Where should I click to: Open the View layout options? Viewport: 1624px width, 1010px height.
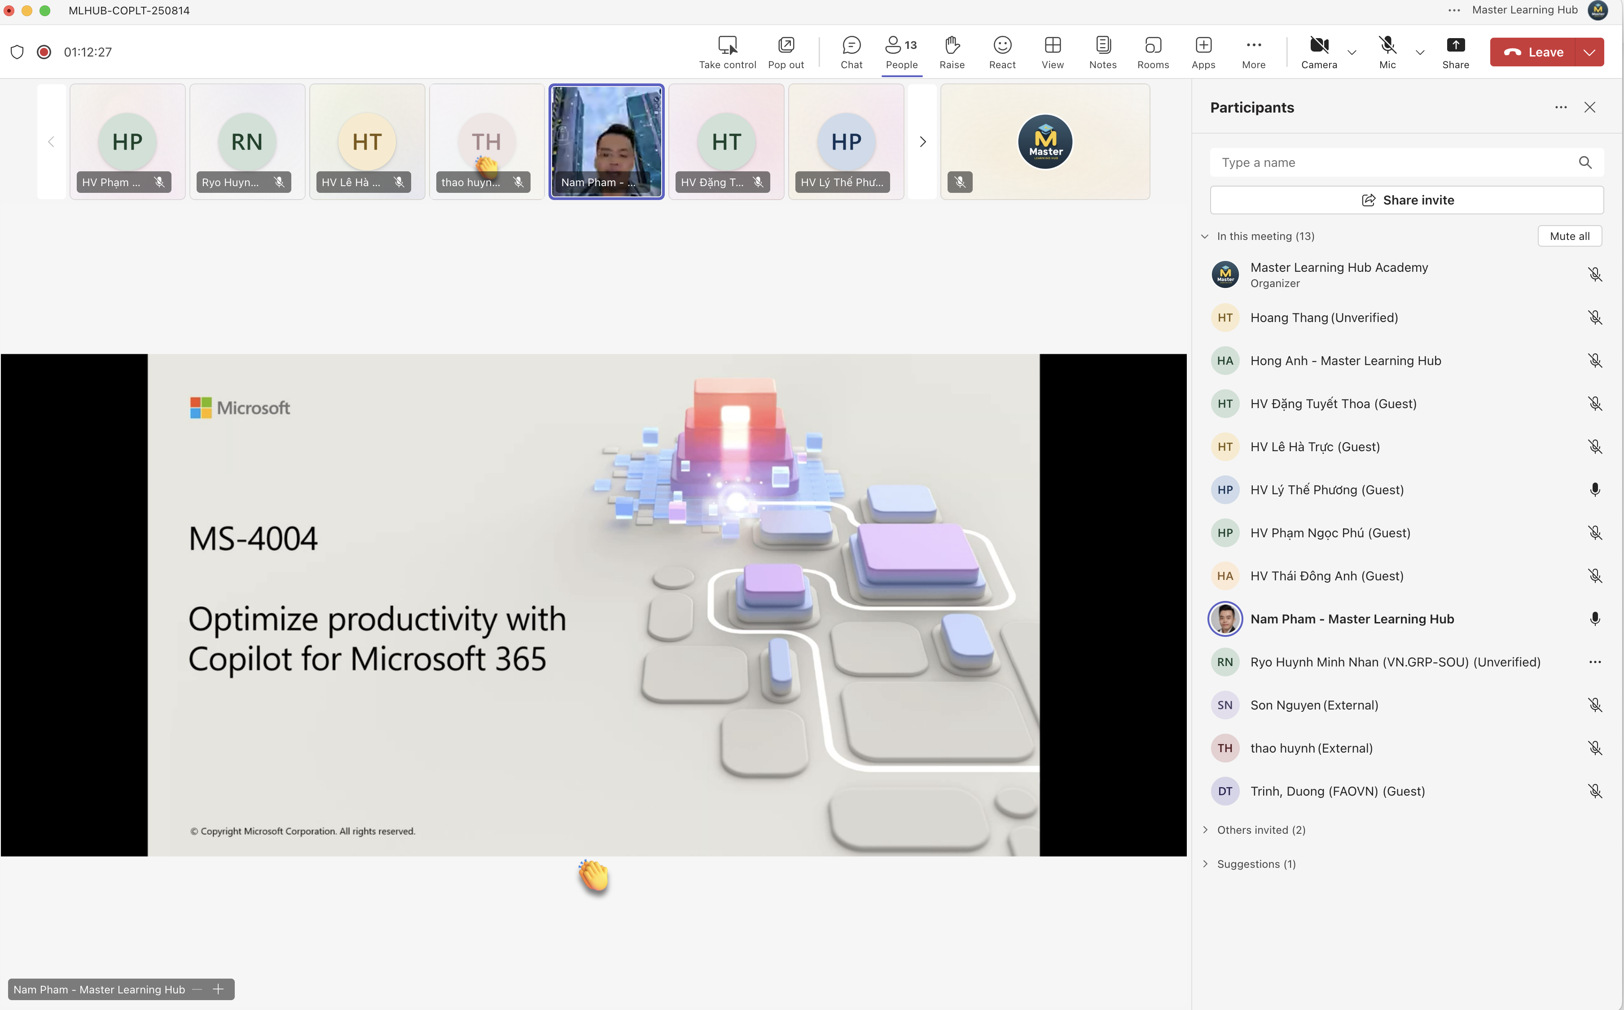tap(1052, 52)
